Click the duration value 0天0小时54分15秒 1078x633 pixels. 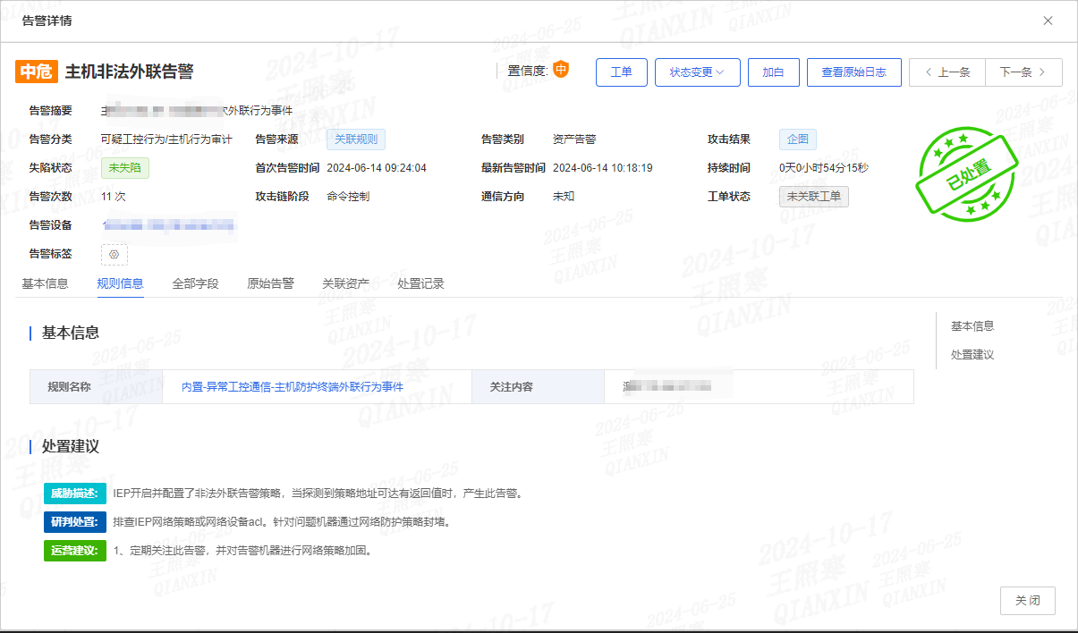click(824, 168)
